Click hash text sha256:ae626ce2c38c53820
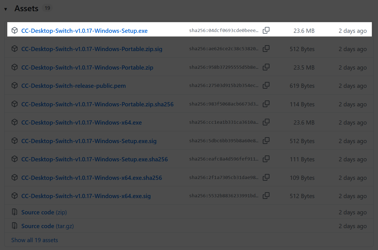Screen dimensions: 378x250 [x=224, y=49]
